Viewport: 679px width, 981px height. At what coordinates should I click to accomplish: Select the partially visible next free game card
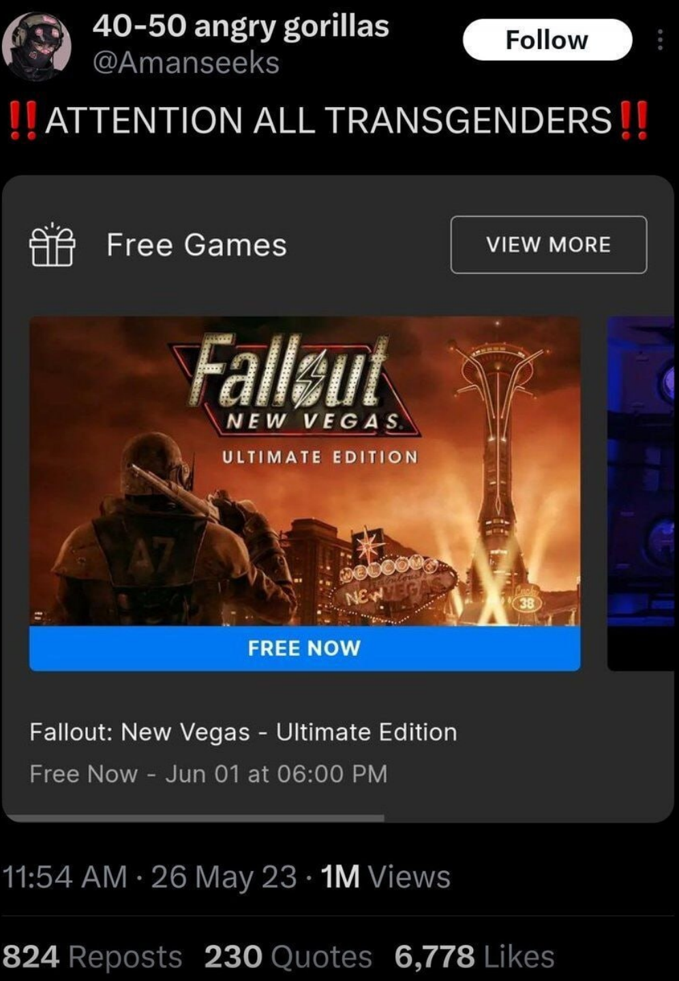click(x=641, y=493)
